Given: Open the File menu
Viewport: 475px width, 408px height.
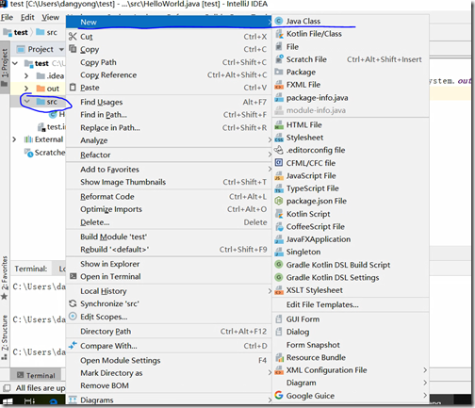Looking at the screenshot, I should (x=7, y=18).
